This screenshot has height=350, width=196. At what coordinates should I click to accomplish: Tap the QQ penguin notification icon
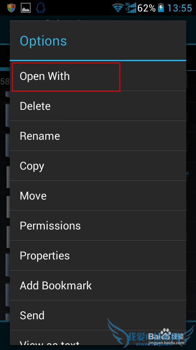pos(40,8)
